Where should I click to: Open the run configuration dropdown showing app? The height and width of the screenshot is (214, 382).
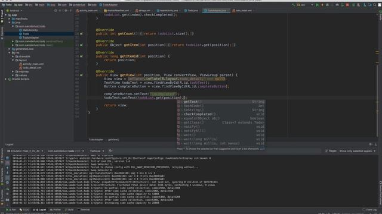[305, 5]
